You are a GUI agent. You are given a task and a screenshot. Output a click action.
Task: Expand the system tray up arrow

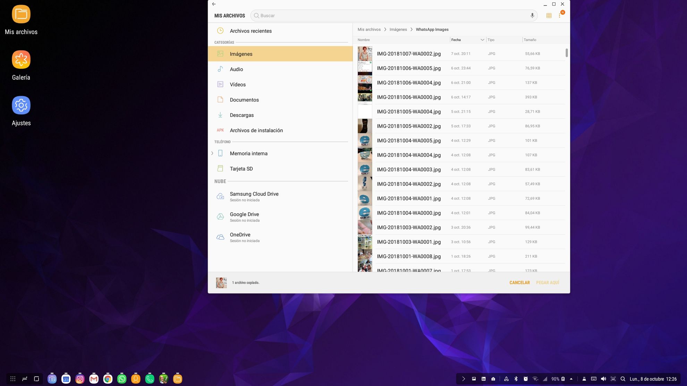[x=571, y=379]
